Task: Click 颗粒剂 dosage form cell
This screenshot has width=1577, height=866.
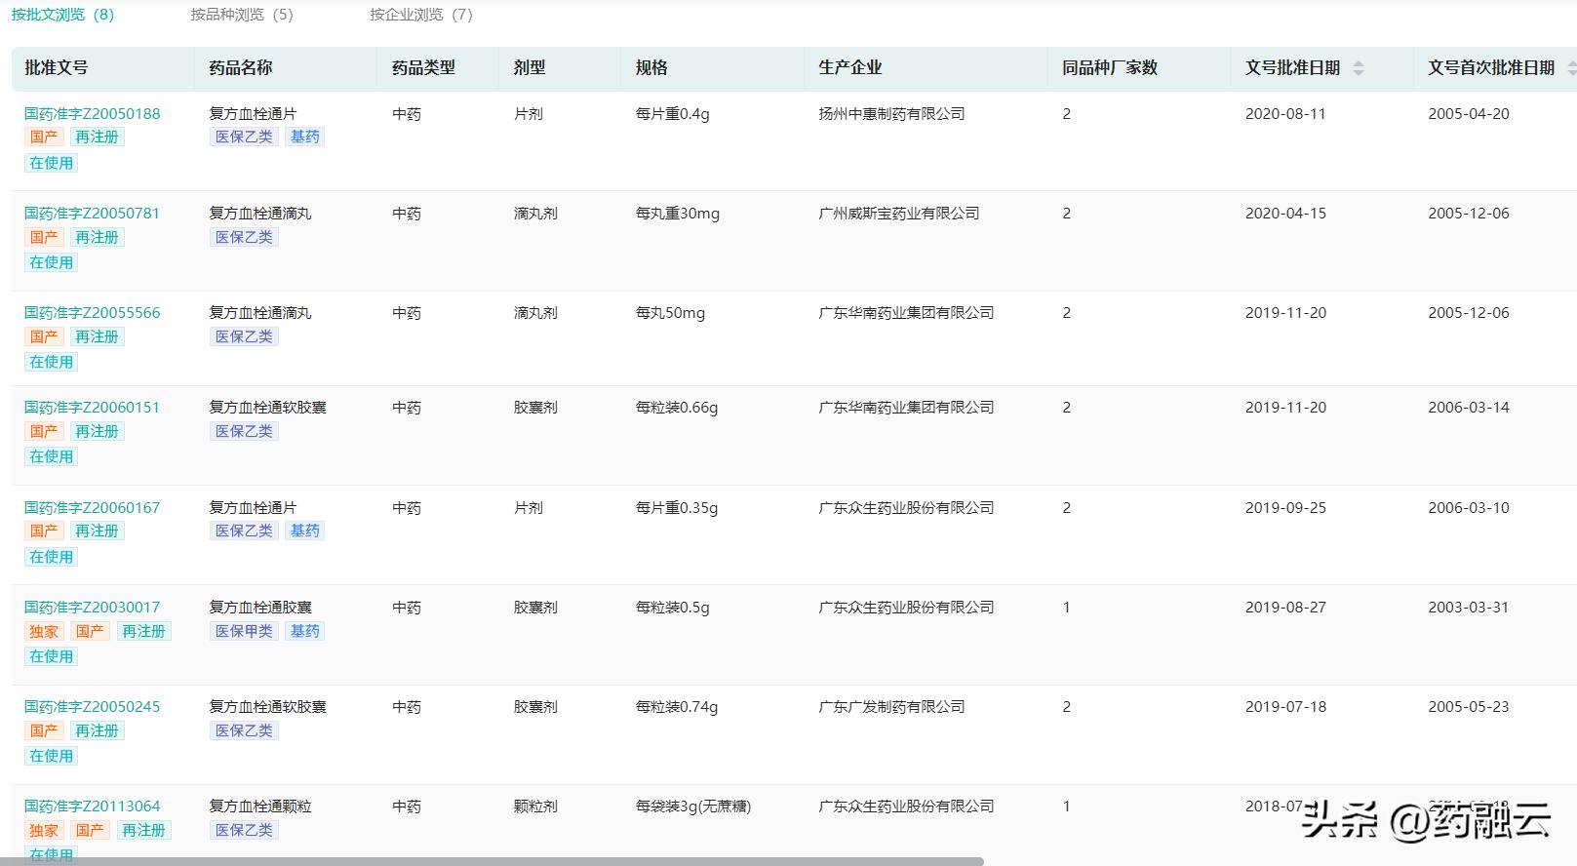Action: [535, 806]
